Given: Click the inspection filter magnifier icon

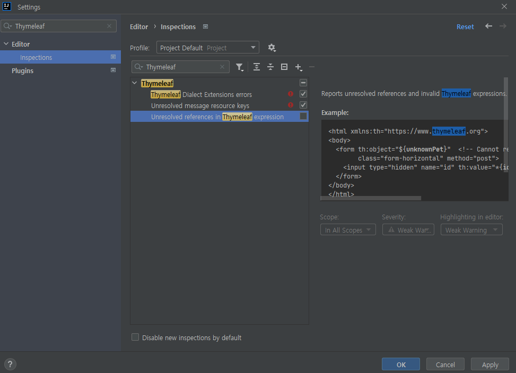Looking at the screenshot, I should pos(139,67).
